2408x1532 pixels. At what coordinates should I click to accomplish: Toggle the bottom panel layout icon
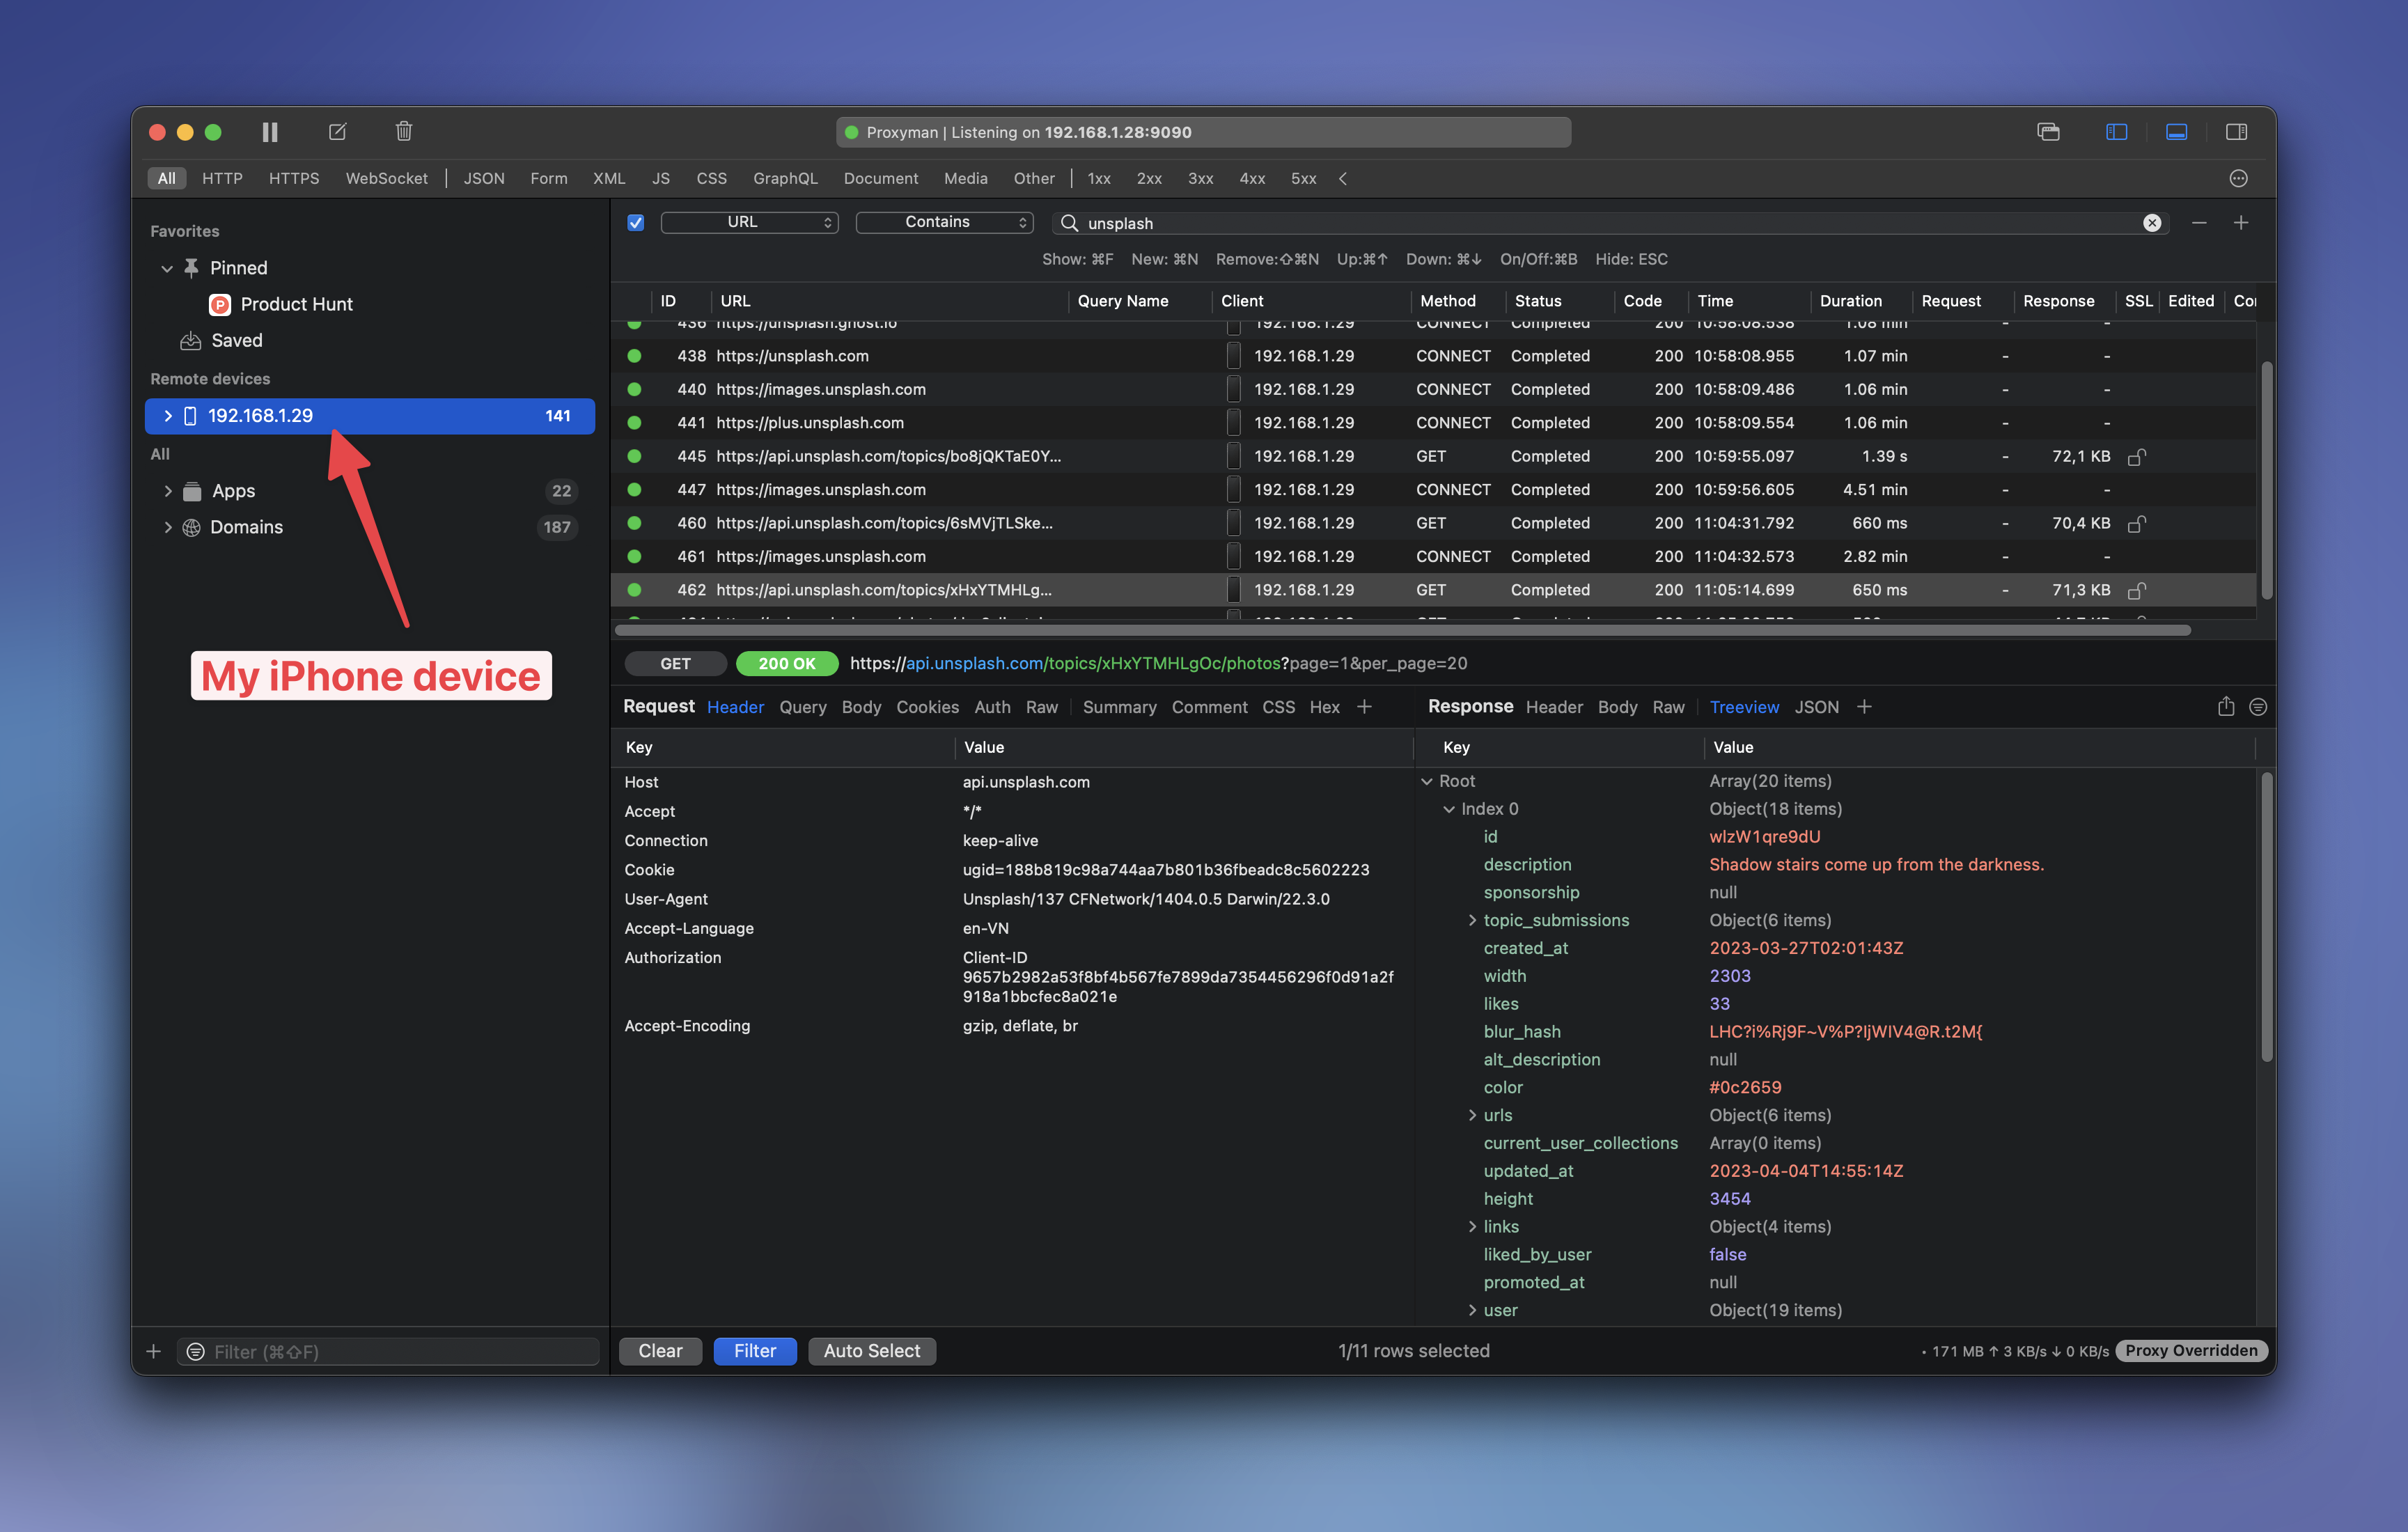coord(2176,132)
